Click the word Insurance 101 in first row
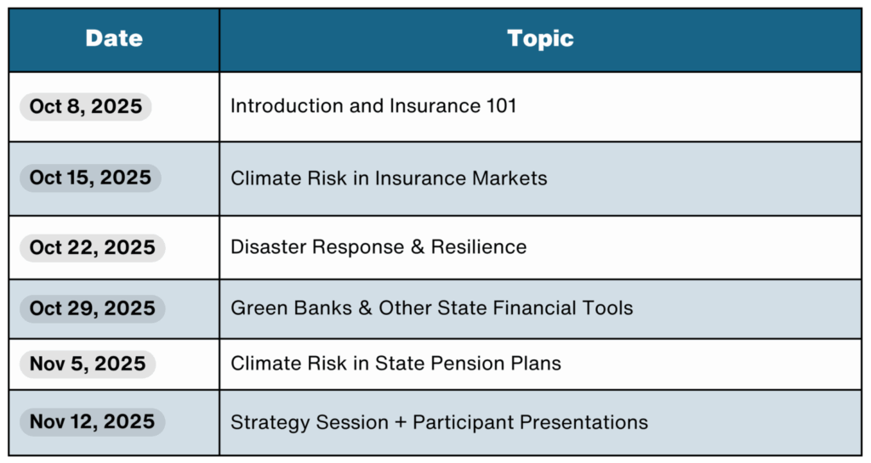This screenshot has width=871, height=463. [453, 106]
